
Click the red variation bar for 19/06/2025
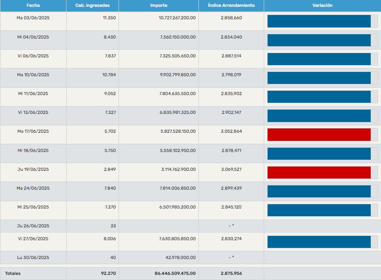tap(319, 172)
